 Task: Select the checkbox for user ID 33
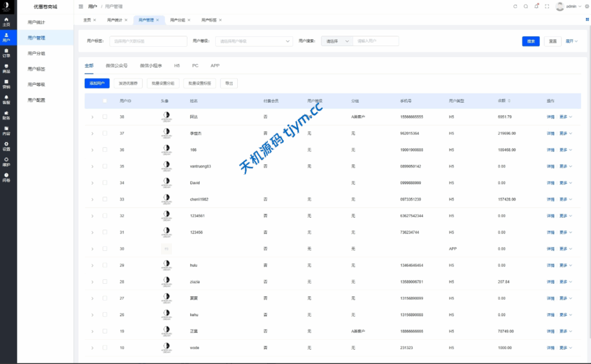(x=104, y=199)
